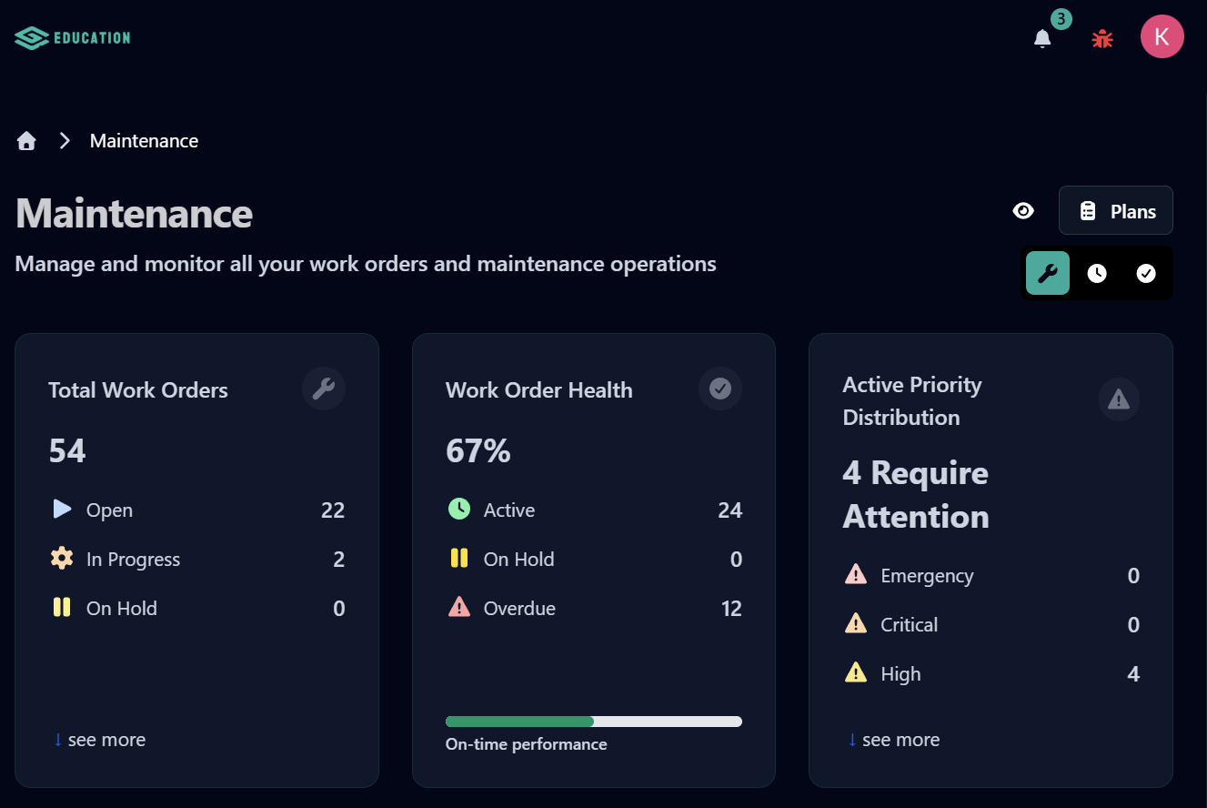Screen dimensions: 1207x808
Task: Click the Work Order Health check icon
Action: [720, 389]
